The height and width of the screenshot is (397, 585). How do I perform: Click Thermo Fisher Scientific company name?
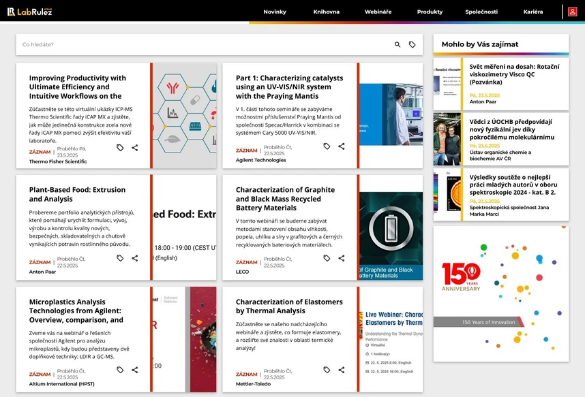(58, 161)
